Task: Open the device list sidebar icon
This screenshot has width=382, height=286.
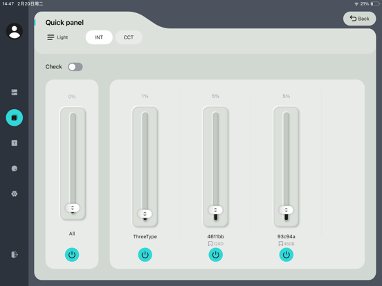Action: pos(15,93)
